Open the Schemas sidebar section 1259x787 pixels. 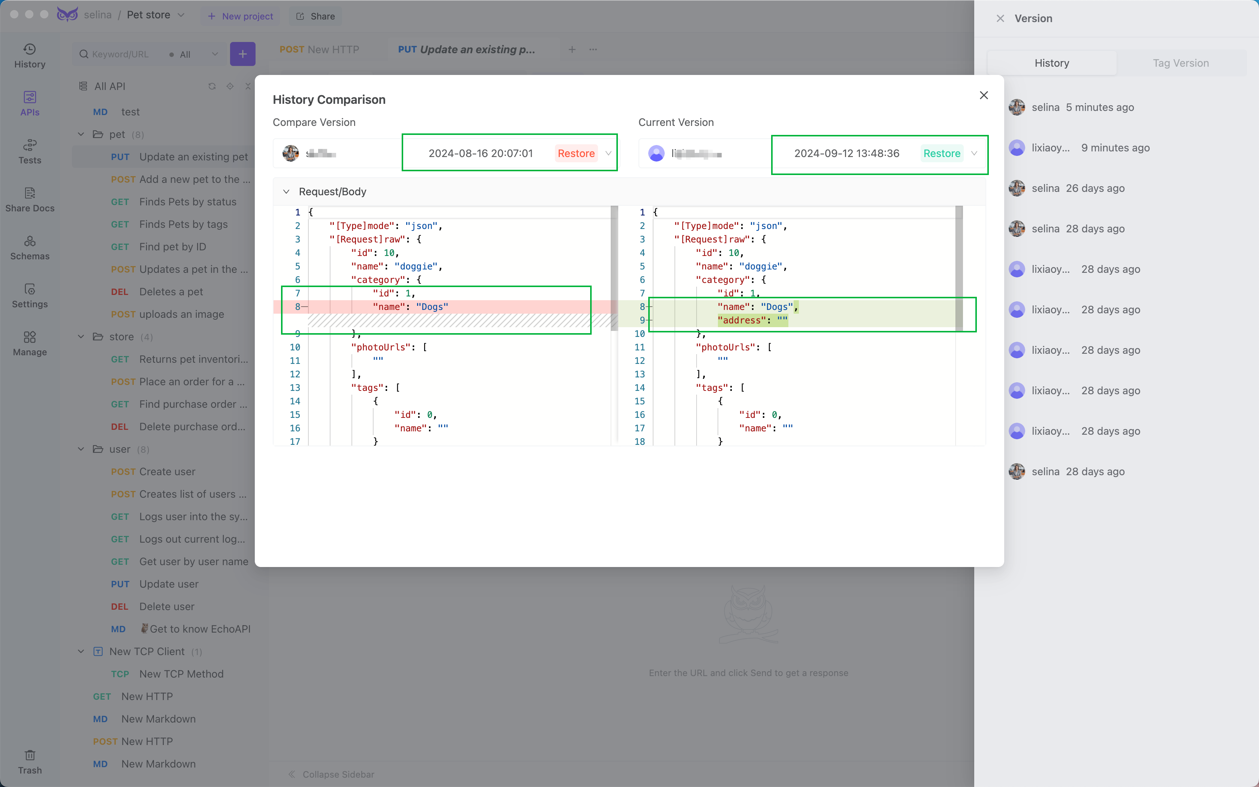click(x=30, y=248)
